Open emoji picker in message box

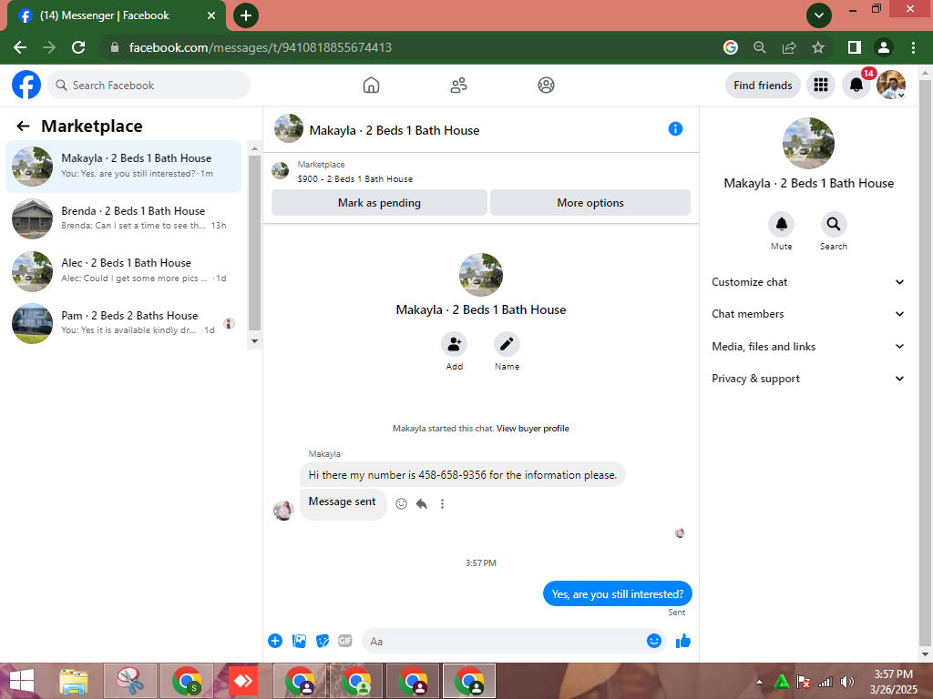654,641
